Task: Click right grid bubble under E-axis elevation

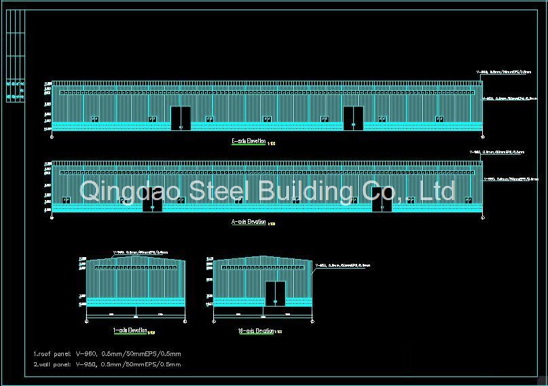Action: point(483,137)
